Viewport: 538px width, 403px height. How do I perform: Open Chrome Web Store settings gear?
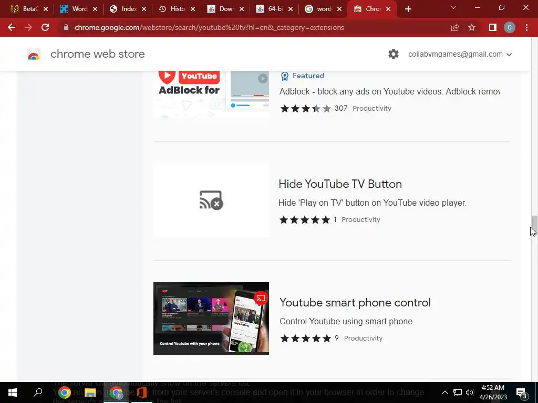pos(394,54)
